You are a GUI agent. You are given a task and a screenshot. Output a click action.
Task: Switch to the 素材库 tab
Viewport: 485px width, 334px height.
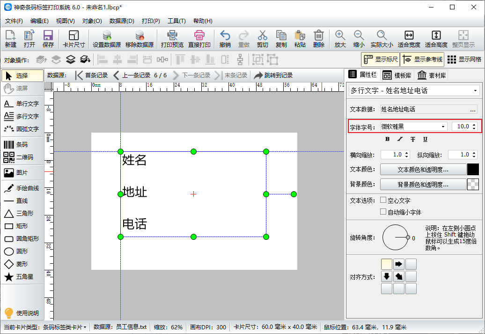(x=432, y=75)
